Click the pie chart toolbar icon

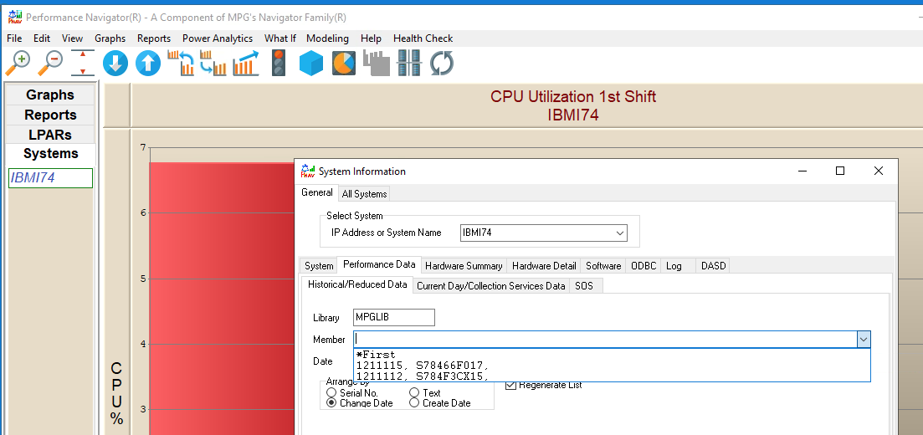coord(344,64)
